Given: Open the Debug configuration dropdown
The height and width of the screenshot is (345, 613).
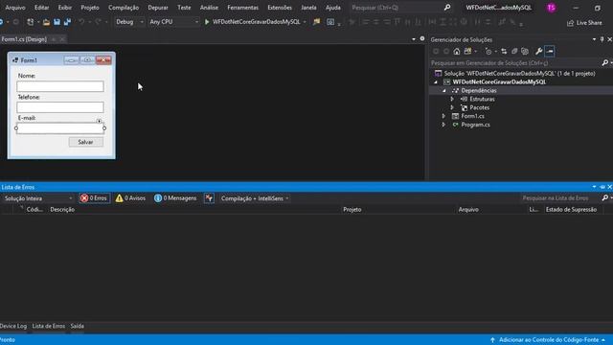Looking at the screenshot, I should (129, 22).
